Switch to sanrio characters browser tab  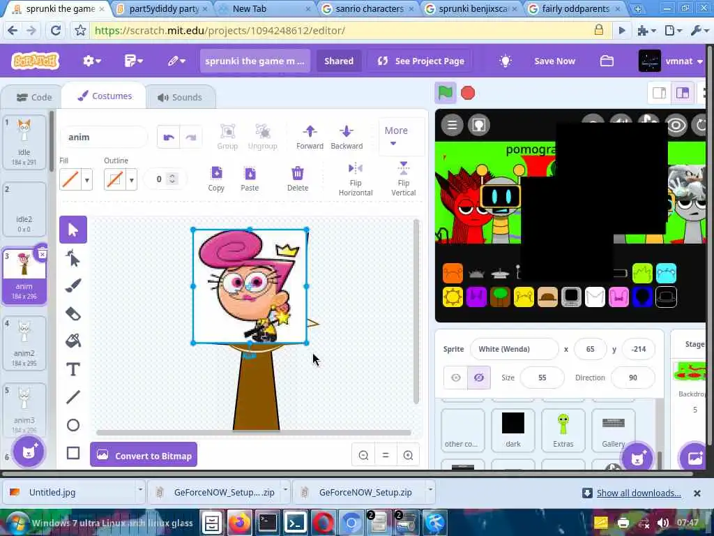tap(370, 8)
